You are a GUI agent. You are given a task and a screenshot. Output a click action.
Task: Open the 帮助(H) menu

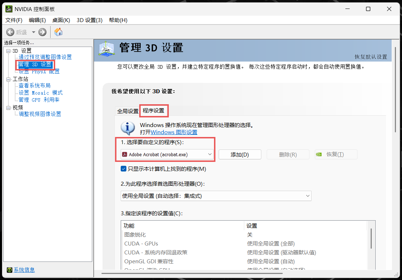click(x=118, y=20)
